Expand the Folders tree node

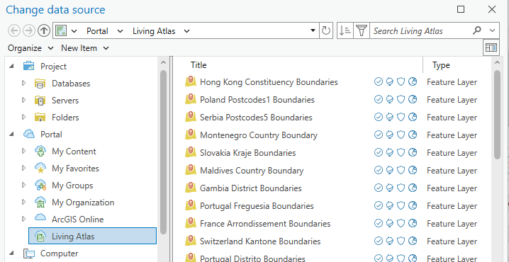point(23,117)
